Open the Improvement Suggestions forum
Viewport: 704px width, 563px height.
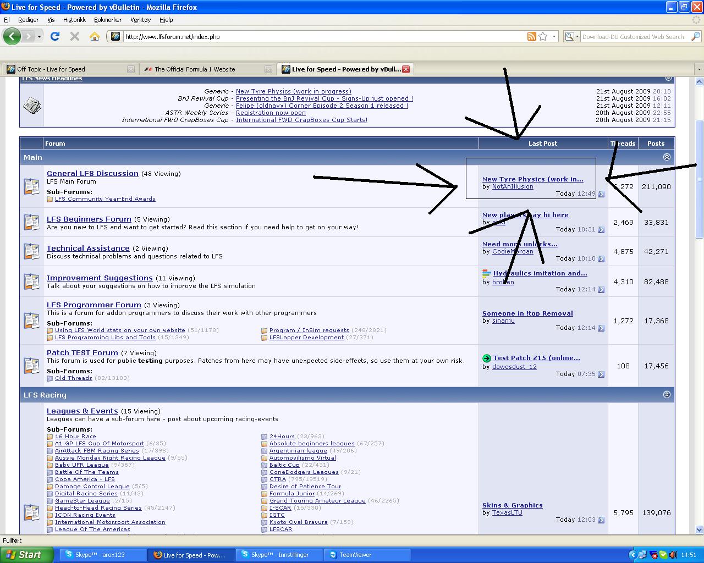100,278
